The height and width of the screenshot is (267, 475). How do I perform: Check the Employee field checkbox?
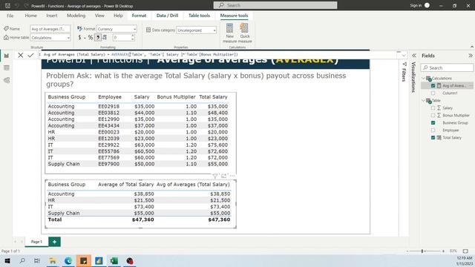coord(433,131)
